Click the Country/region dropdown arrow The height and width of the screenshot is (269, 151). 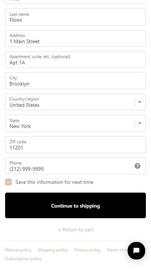pyautogui.click(x=140, y=102)
